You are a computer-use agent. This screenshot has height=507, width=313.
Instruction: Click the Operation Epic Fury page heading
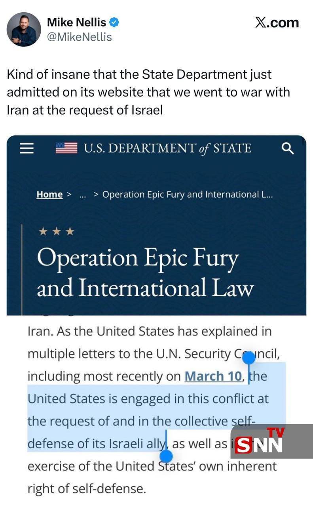click(x=144, y=273)
